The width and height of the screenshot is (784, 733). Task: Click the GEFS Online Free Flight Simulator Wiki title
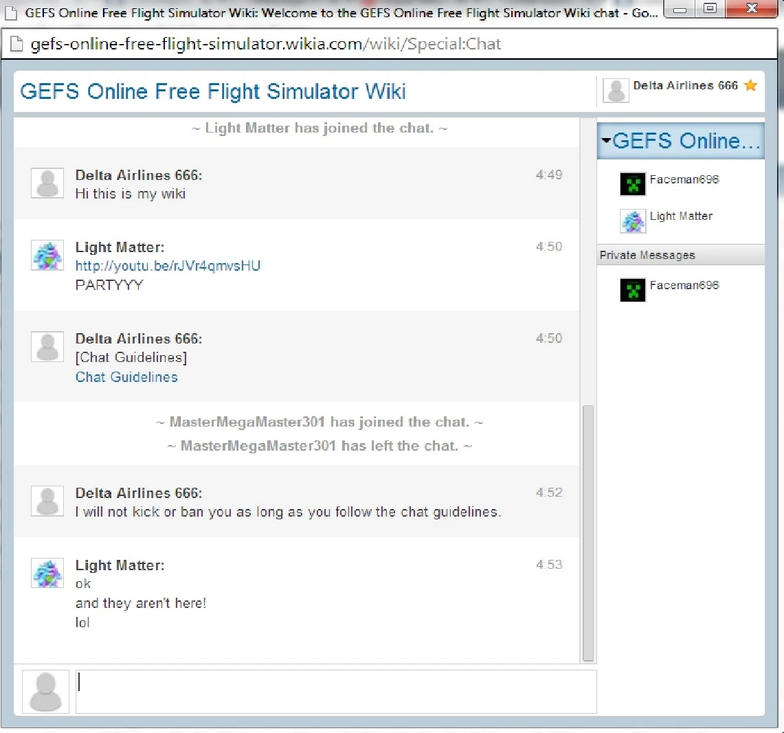tap(213, 91)
